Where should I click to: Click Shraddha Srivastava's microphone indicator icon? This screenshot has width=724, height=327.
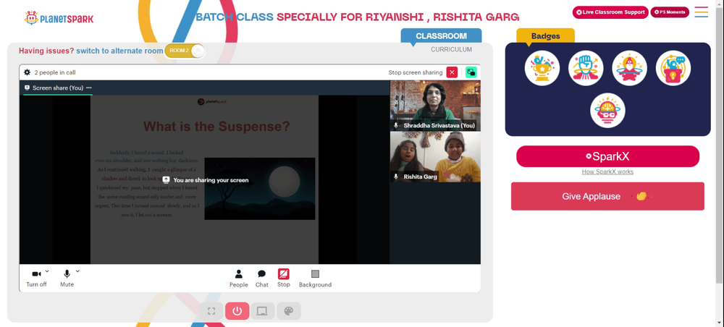[x=396, y=125]
